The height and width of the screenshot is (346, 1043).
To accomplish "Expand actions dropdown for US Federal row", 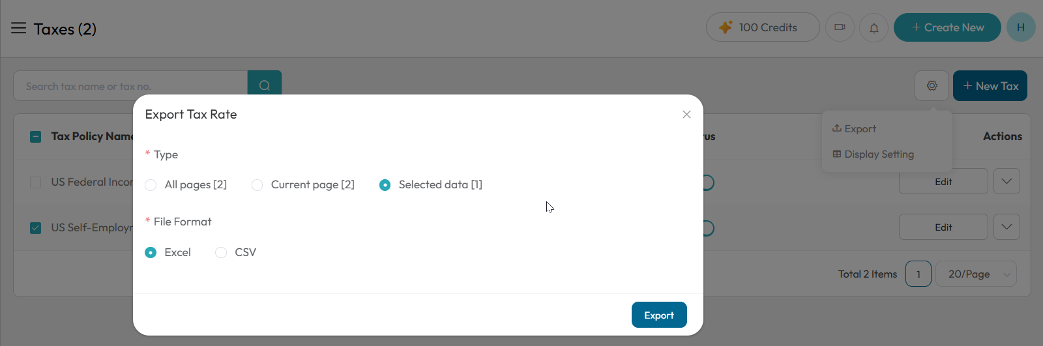I will 1006,181.
